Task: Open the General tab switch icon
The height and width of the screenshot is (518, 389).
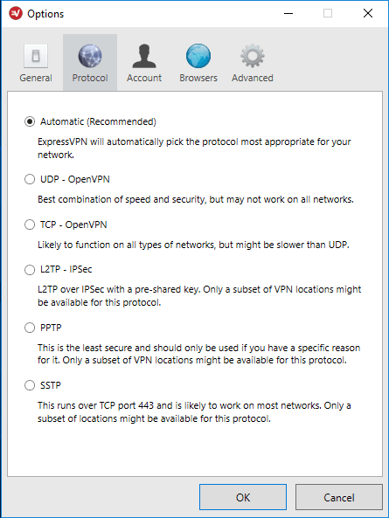Action: [36, 56]
